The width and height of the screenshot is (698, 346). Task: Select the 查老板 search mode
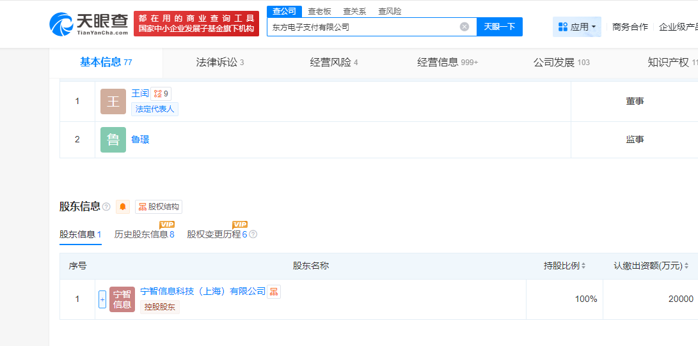(319, 11)
